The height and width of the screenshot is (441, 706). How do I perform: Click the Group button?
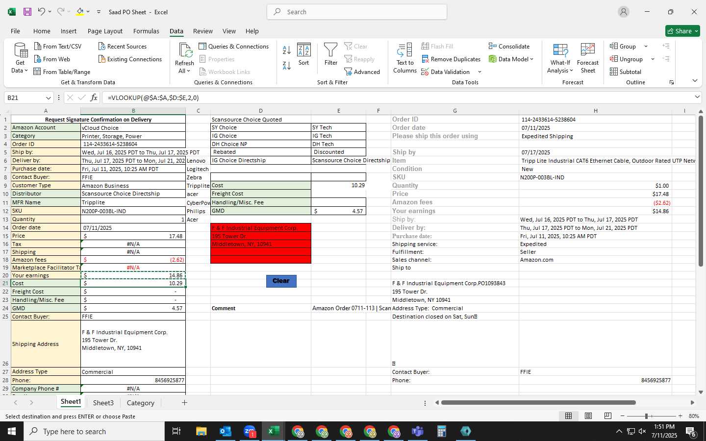624,46
